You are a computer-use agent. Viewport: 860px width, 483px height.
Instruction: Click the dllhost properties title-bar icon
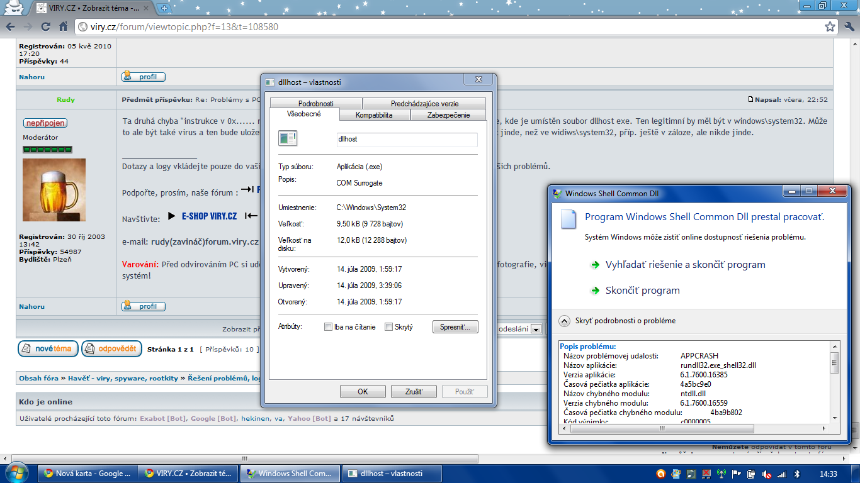click(x=270, y=82)
